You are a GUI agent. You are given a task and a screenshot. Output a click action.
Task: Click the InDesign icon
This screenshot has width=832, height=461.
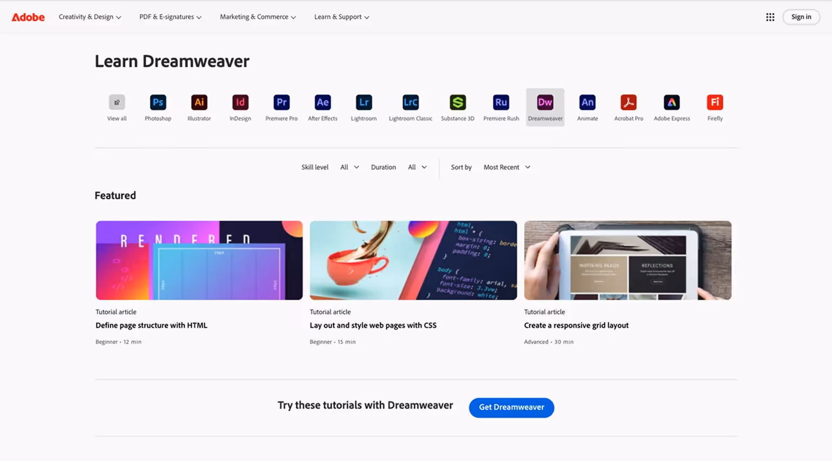[x=240, y=102]
